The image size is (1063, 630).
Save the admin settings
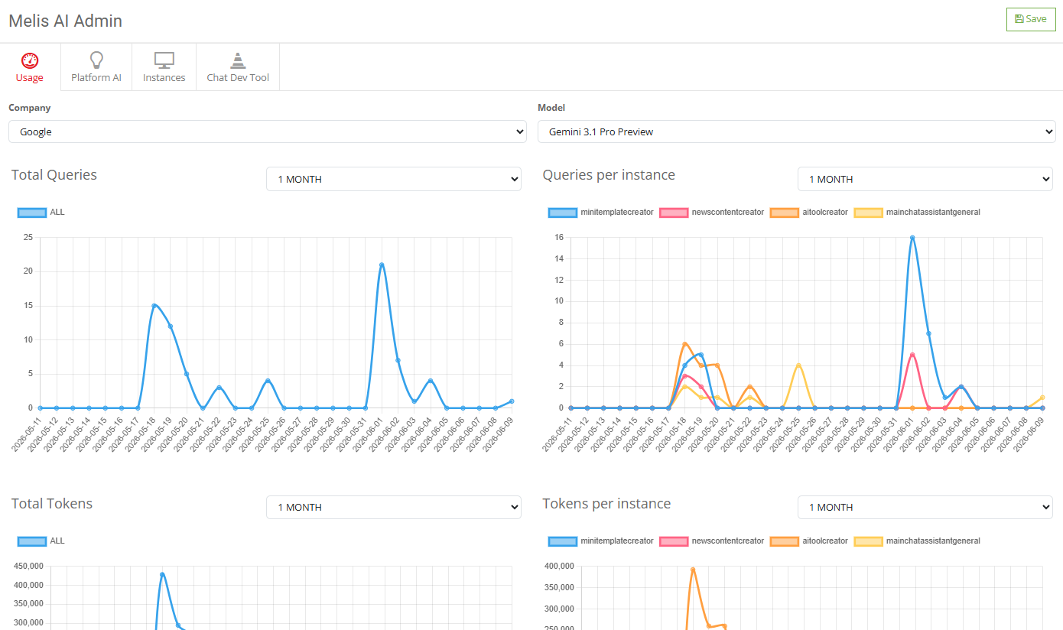pyautogui.click(x=1031, y=19)
